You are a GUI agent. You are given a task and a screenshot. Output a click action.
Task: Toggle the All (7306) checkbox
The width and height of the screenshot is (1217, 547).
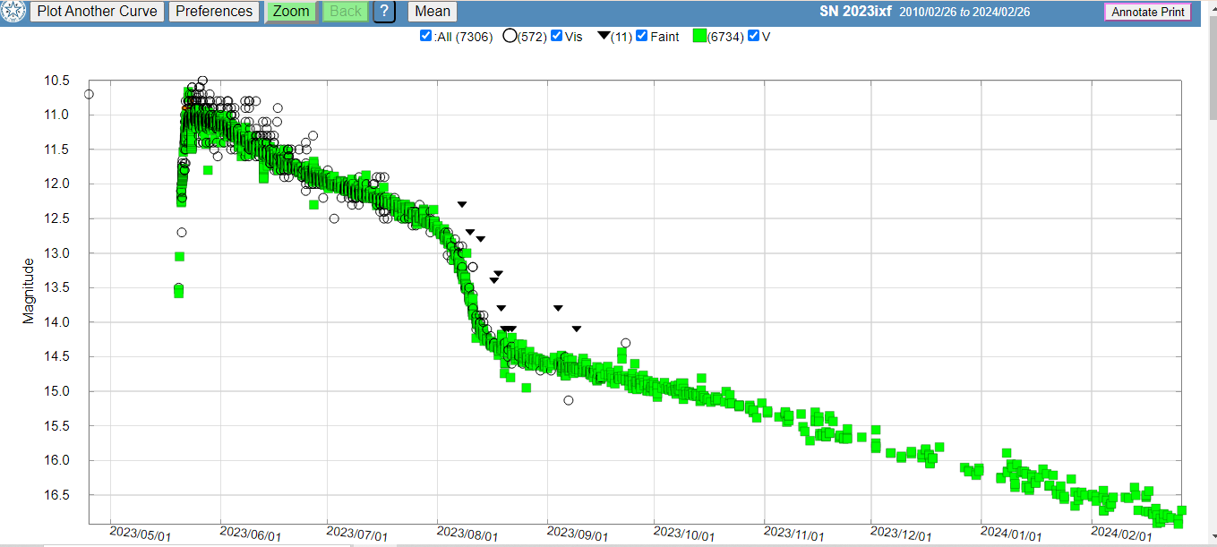click(x=426, y=37)
